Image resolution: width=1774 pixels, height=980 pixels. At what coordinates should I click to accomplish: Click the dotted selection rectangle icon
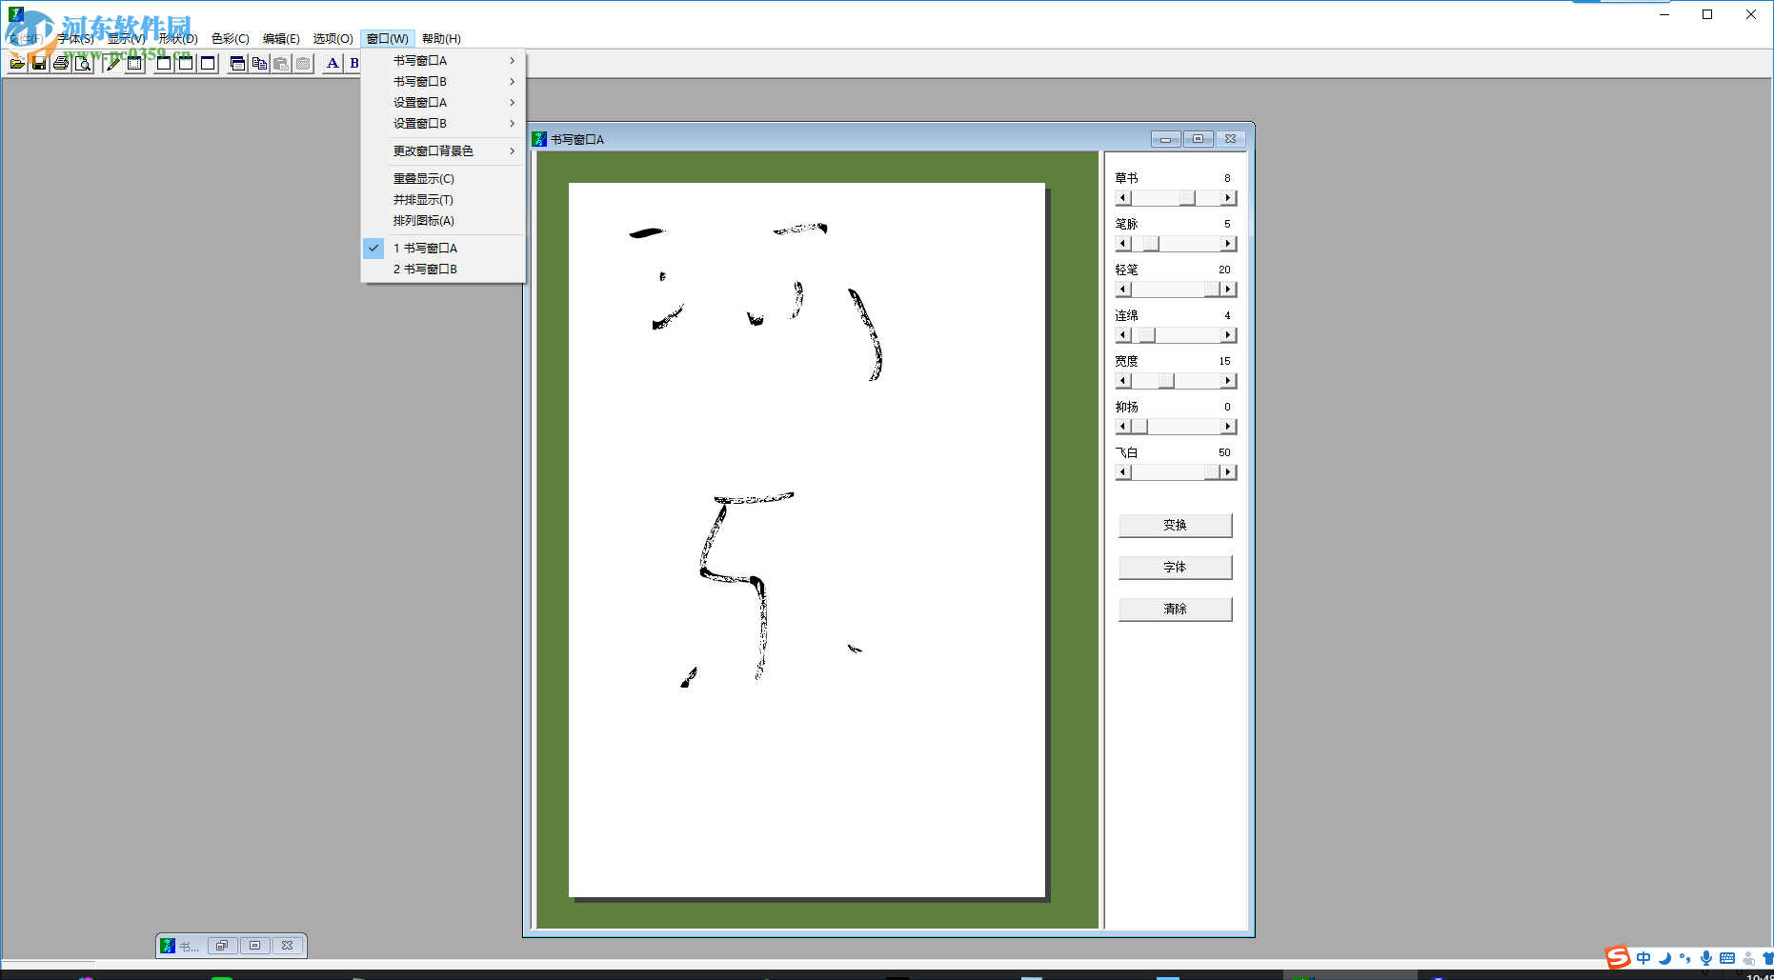coord(135,64)
